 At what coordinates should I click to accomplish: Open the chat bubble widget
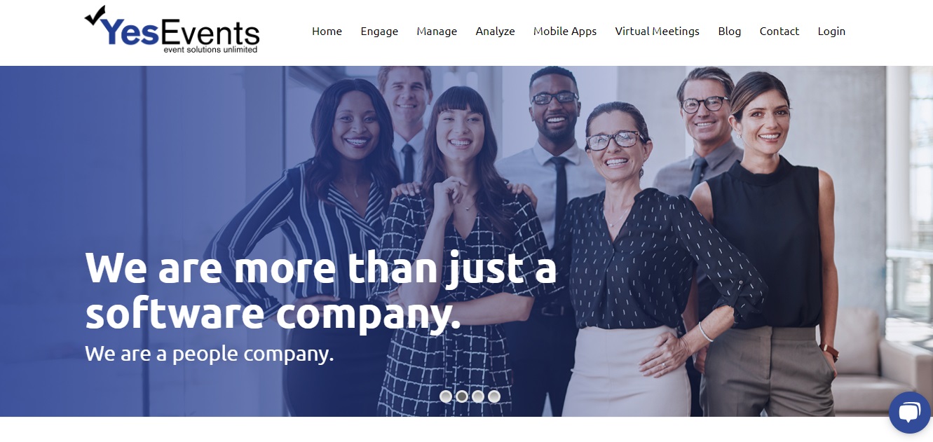click(910, 413)
